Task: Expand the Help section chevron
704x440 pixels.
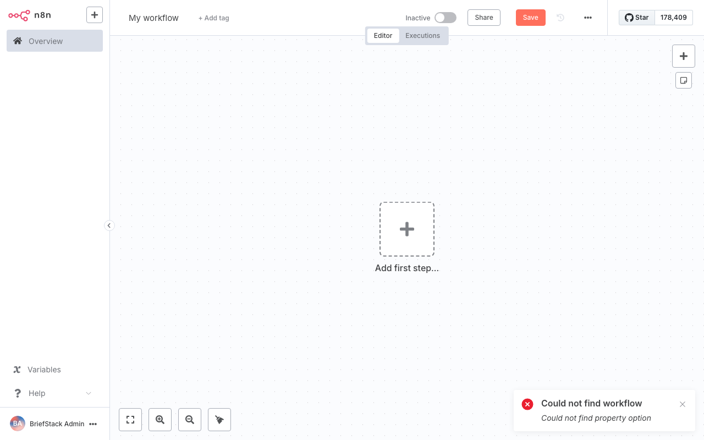Action: (89, 393)
